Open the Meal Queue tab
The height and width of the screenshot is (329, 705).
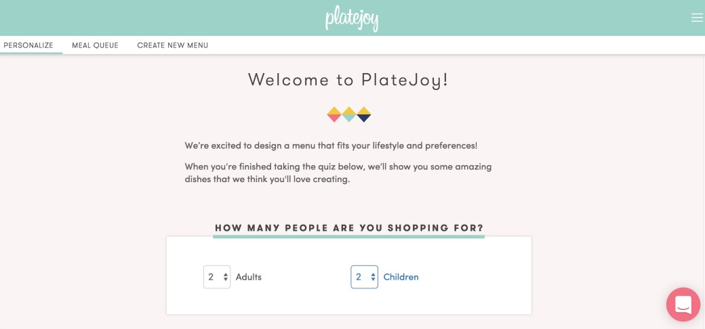(95, 45)
